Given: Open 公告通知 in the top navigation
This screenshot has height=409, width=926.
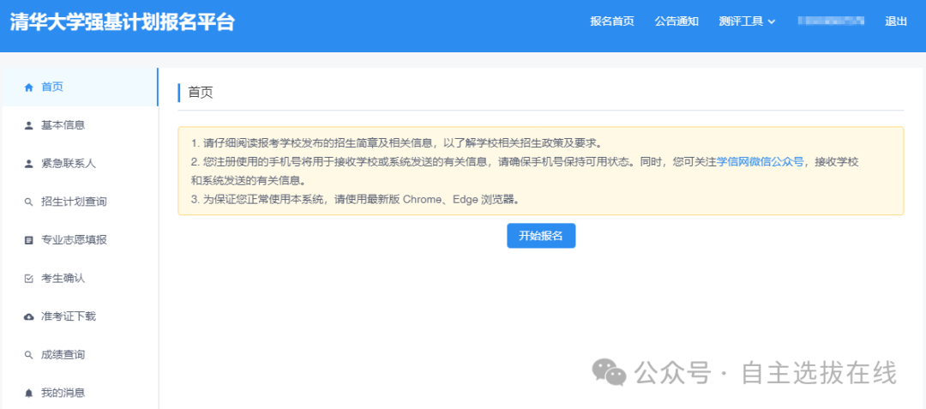Looking at the screenshot, I should (x=676, y=21).
